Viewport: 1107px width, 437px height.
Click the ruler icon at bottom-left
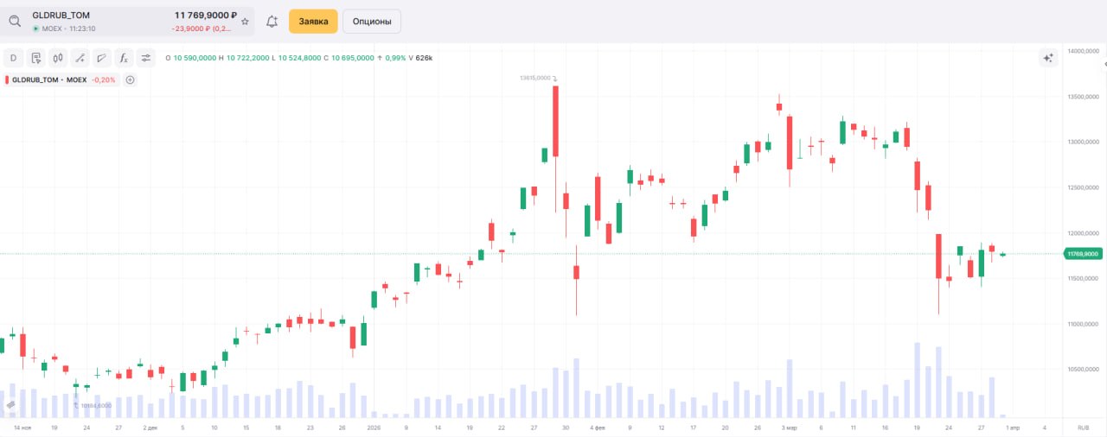coord(11,404)
